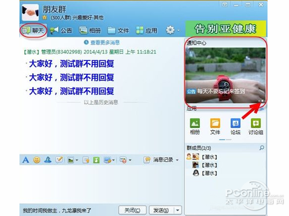
Task: Expand the 消息记录 dropdown arrow
Action: [x=177, y=160]
